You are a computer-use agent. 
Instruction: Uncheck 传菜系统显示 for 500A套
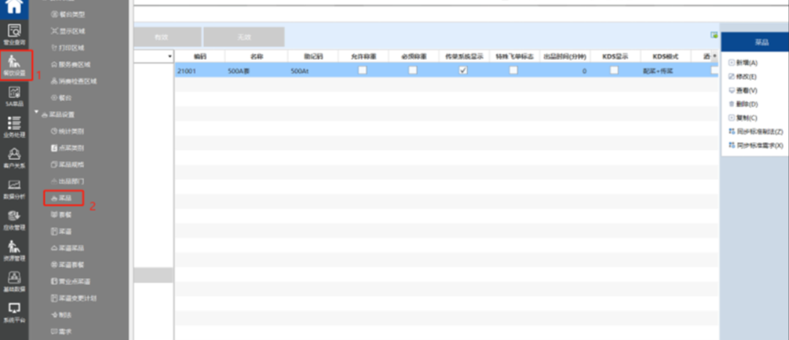(463, 70)
